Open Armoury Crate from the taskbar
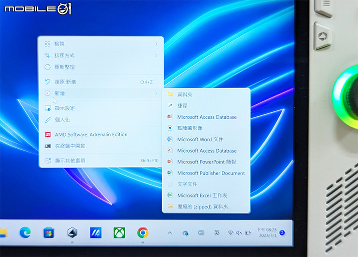 73,233
